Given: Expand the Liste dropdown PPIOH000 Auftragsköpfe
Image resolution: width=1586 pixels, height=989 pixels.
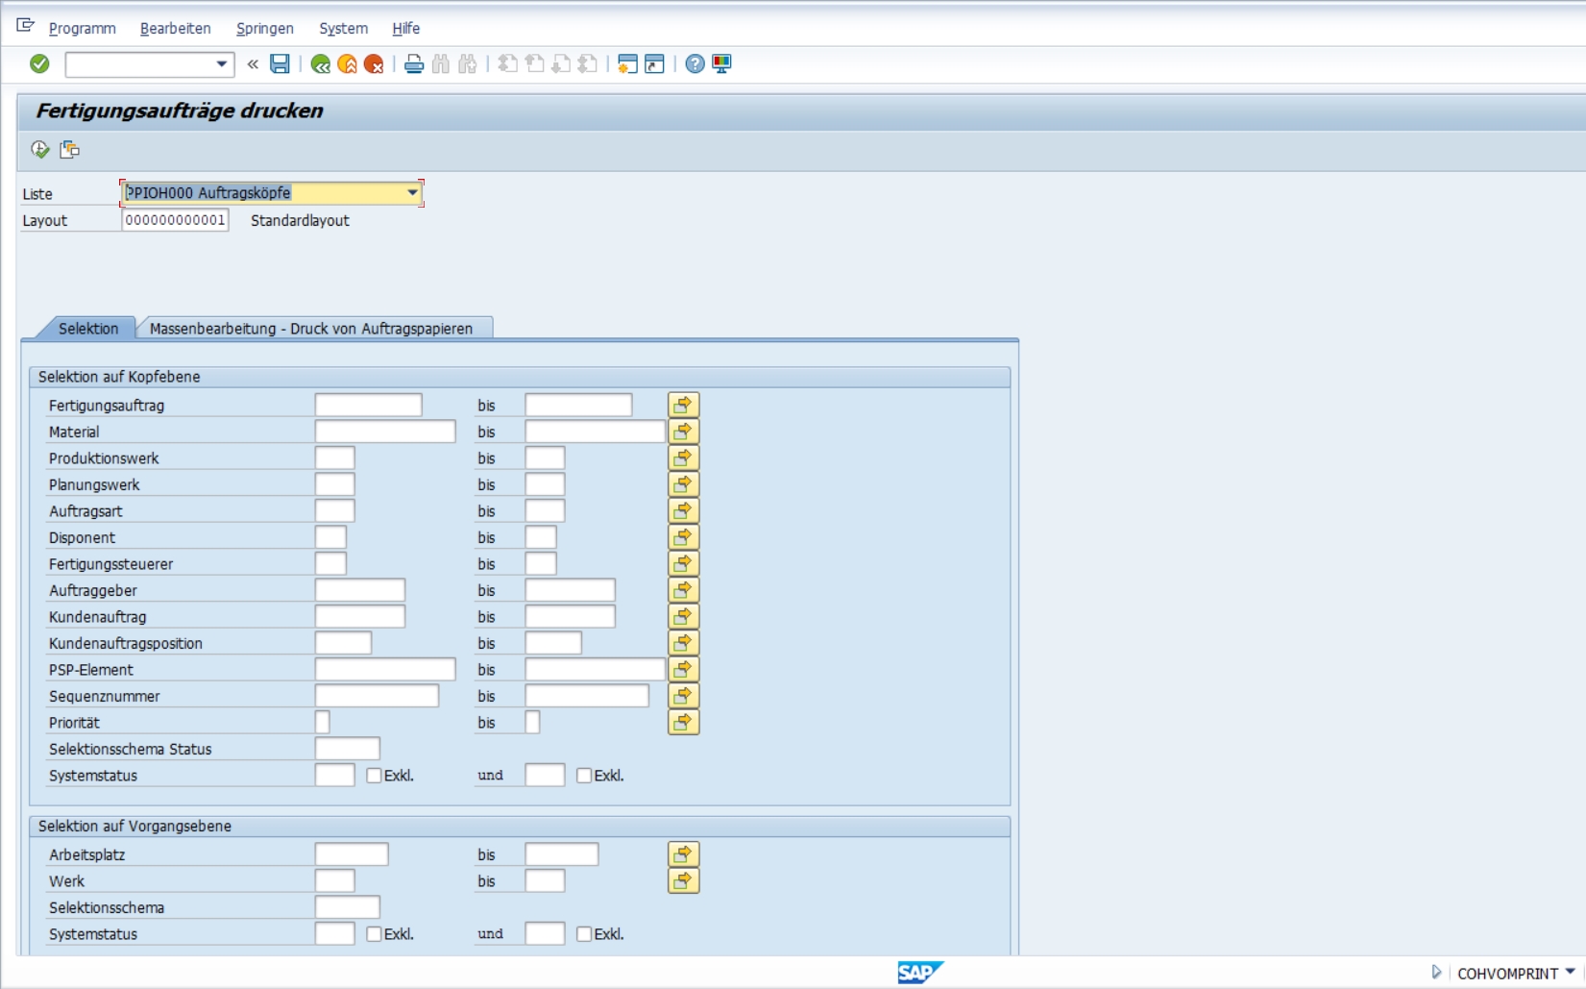Looking at the screenshot, I should coord(412,193).
